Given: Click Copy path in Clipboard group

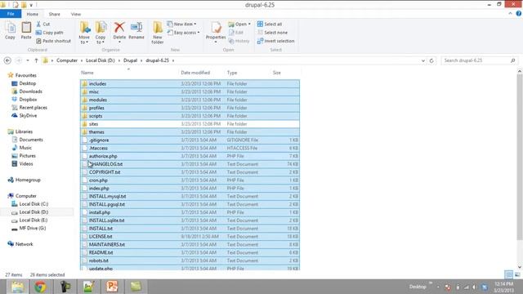Looking at the screenshot, I should [49, 33].
